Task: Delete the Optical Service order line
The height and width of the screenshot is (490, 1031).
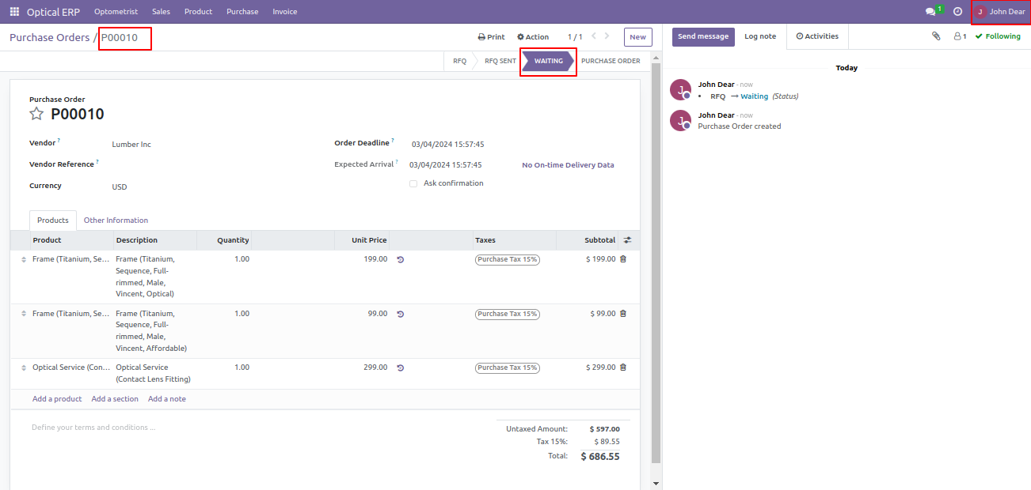Action: click(623, 367)
